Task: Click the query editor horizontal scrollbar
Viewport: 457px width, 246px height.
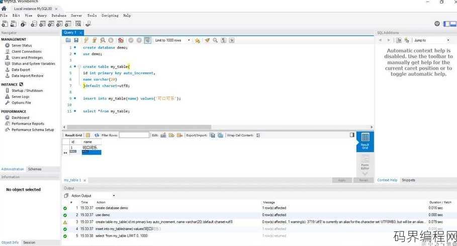Action: pyautogui.click(x=139, y=127)
